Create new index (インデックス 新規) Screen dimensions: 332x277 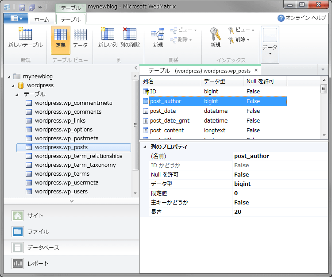tap(216, 38)
